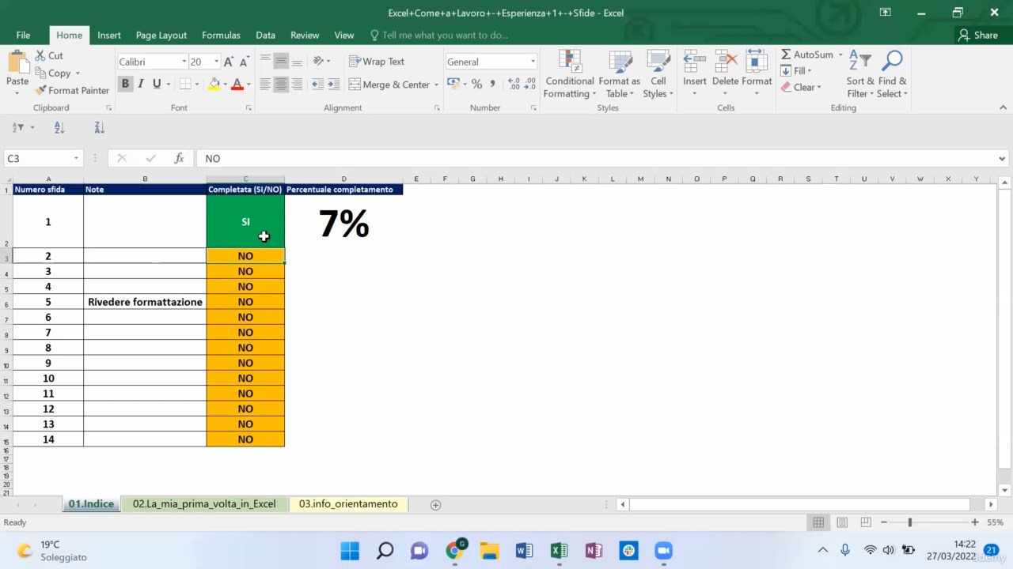The width and height of the screenshot is (1013, 569).
Task: Click Merge & Center button
Action: (389, 85)
